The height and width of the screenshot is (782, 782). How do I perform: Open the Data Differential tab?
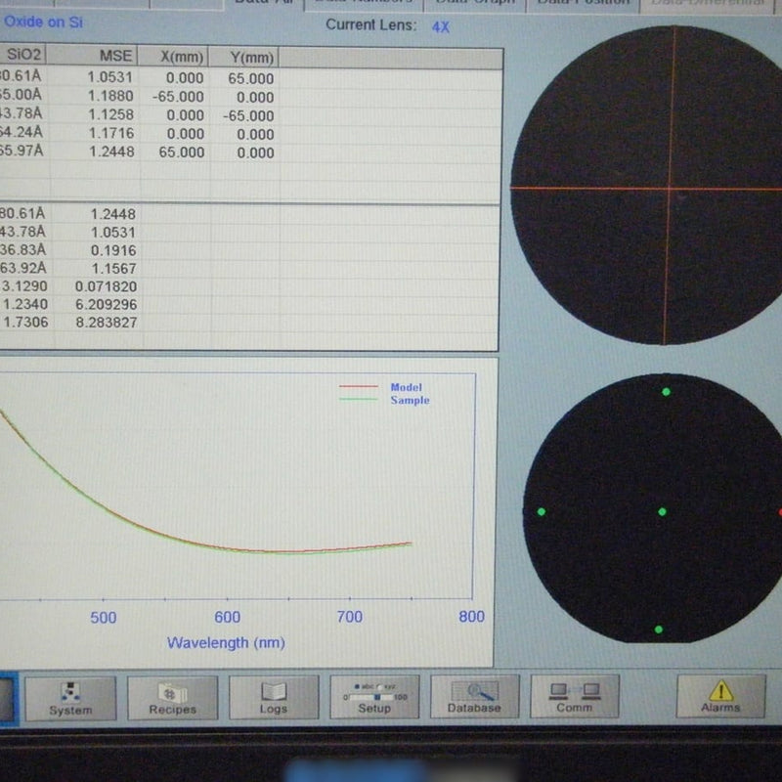700,4
